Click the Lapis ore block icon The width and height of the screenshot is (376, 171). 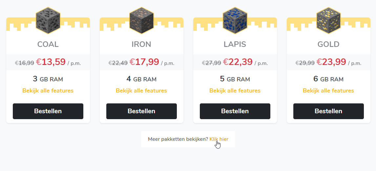pos(235,20)
